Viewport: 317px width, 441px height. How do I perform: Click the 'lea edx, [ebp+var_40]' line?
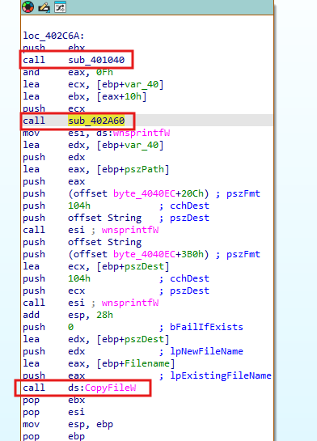point(93,145)
